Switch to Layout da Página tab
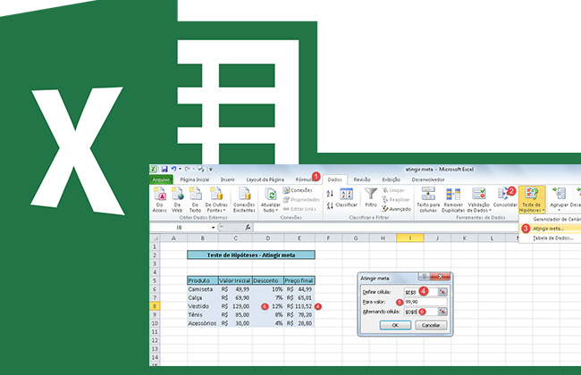The image size is (581, 375). 265,179
